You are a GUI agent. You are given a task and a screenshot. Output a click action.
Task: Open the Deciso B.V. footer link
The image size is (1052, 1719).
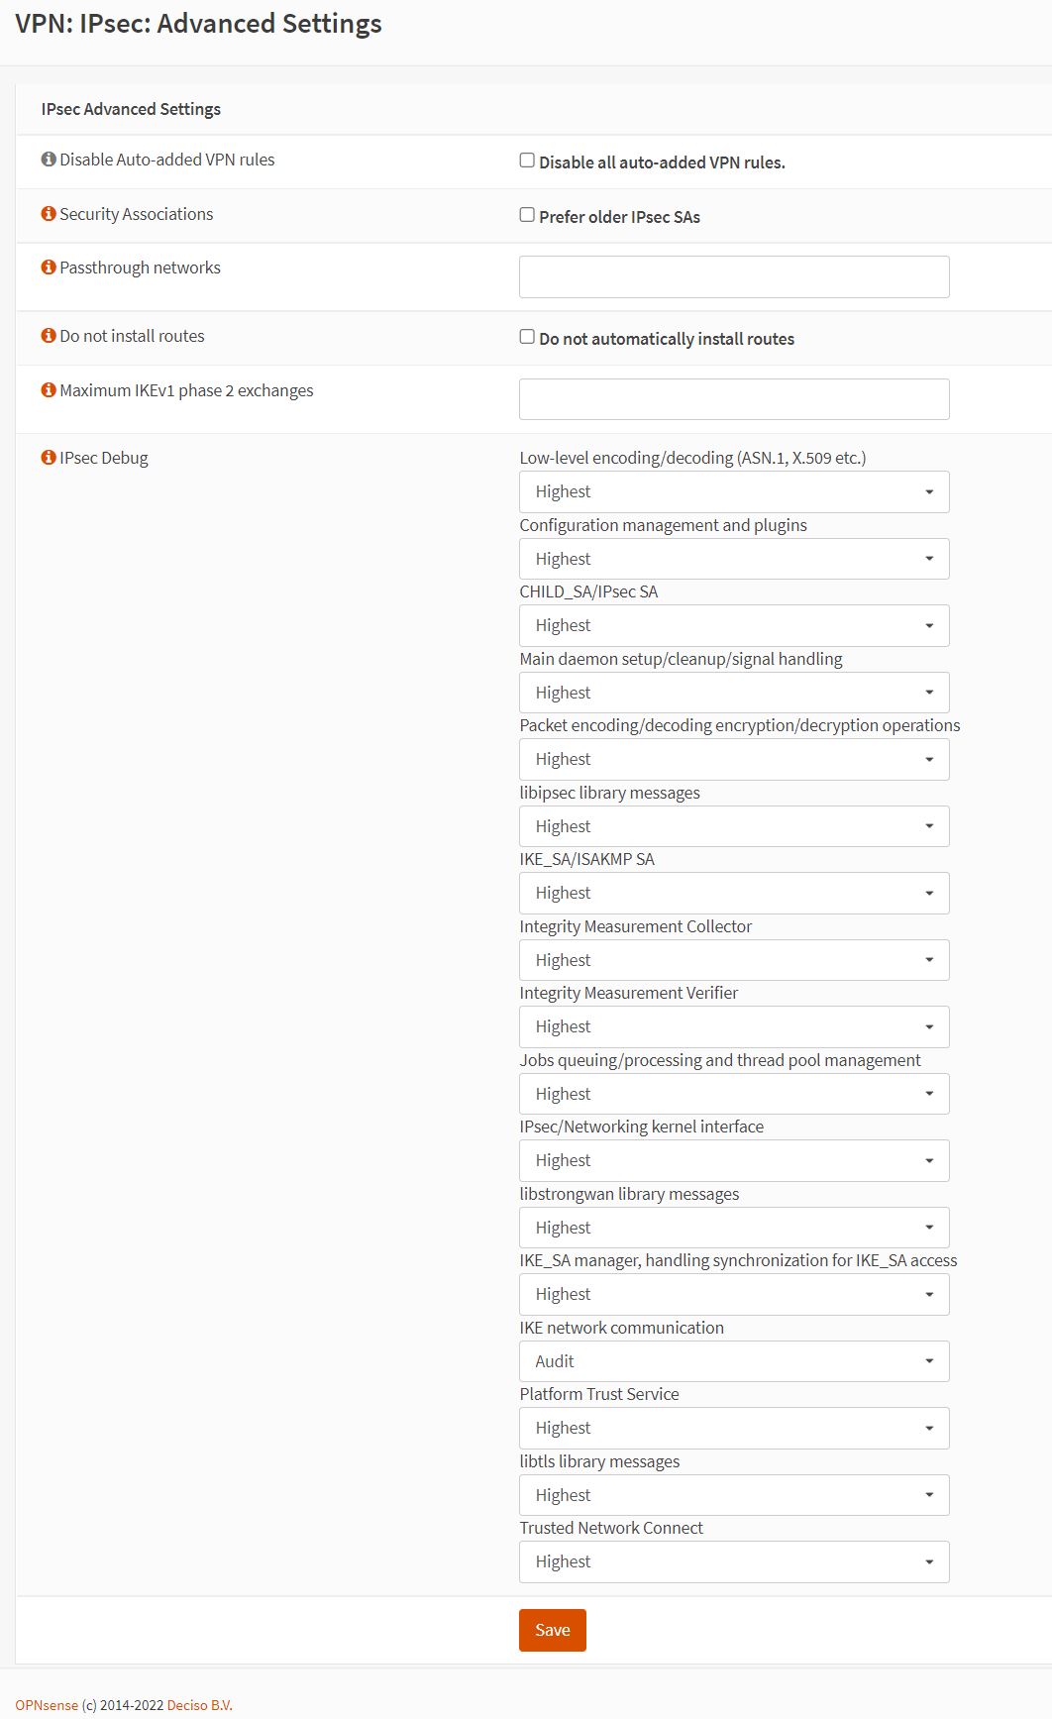[199, 1705]
